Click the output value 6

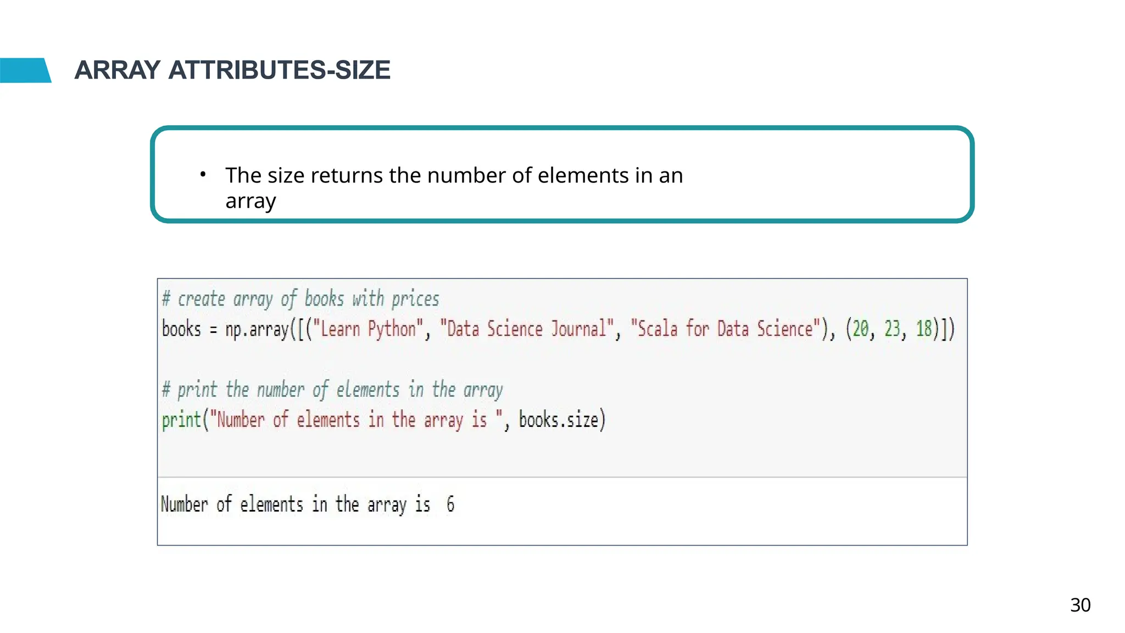(x=450, y=504)
